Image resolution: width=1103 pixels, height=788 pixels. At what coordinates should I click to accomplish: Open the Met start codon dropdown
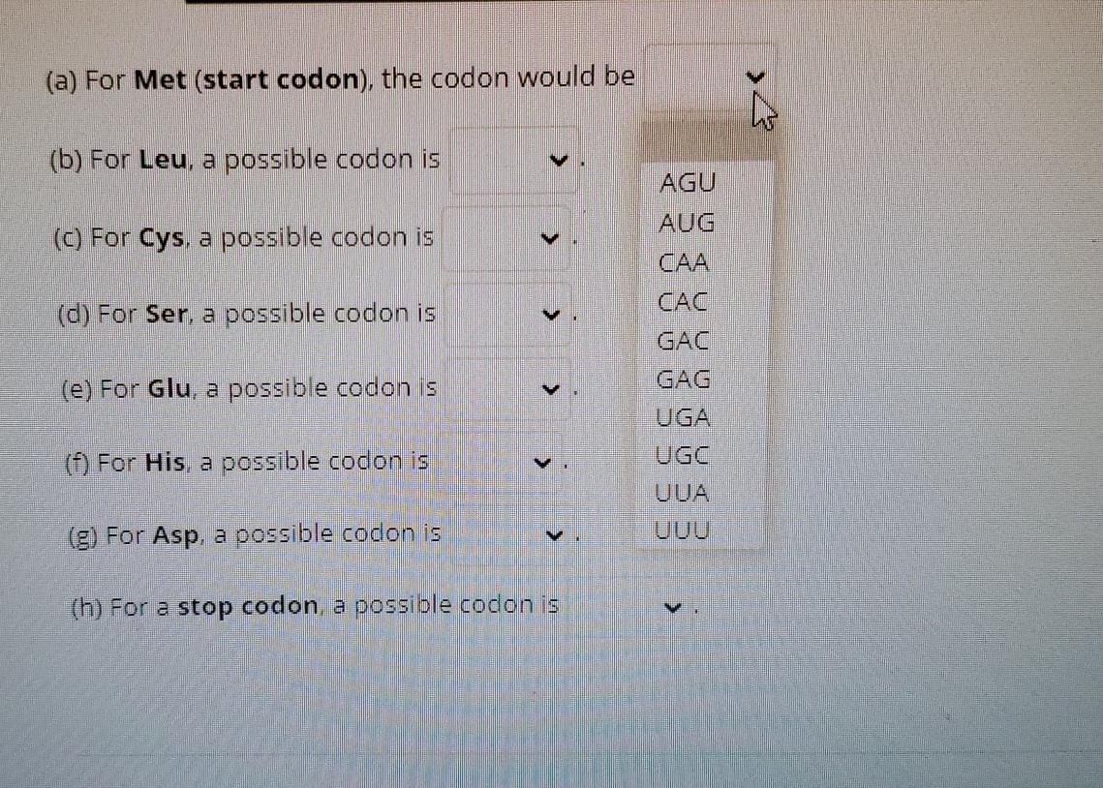[x=758, y=77]
